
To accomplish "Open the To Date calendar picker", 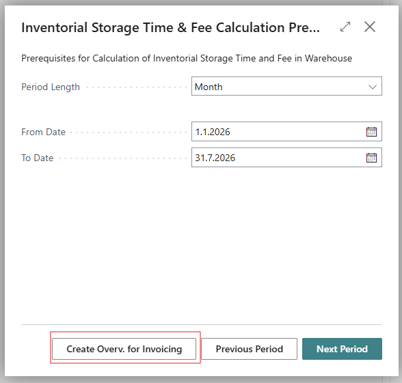I will click(x=371, y=158).
